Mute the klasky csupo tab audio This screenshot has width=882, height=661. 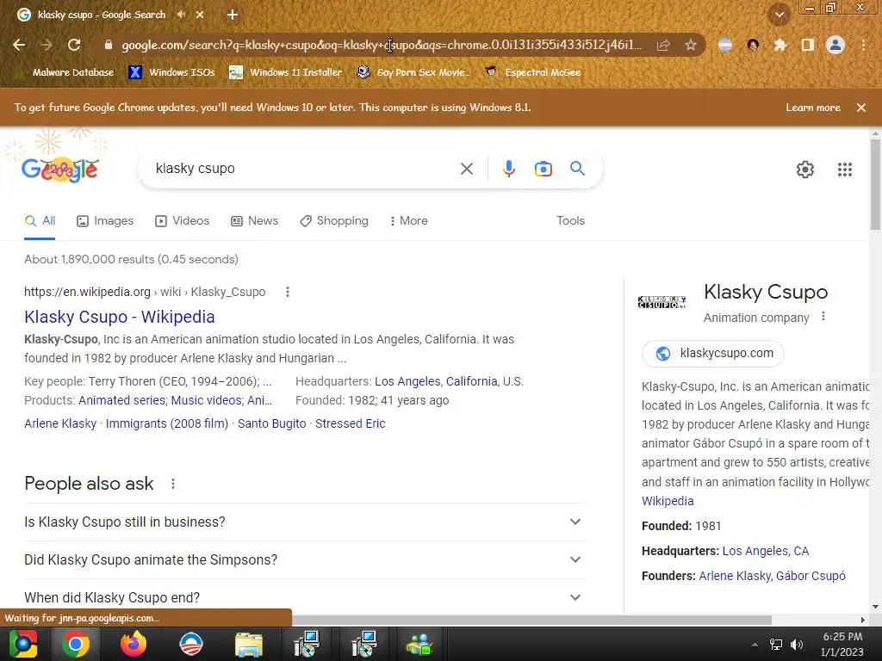[x=181, y=15]
